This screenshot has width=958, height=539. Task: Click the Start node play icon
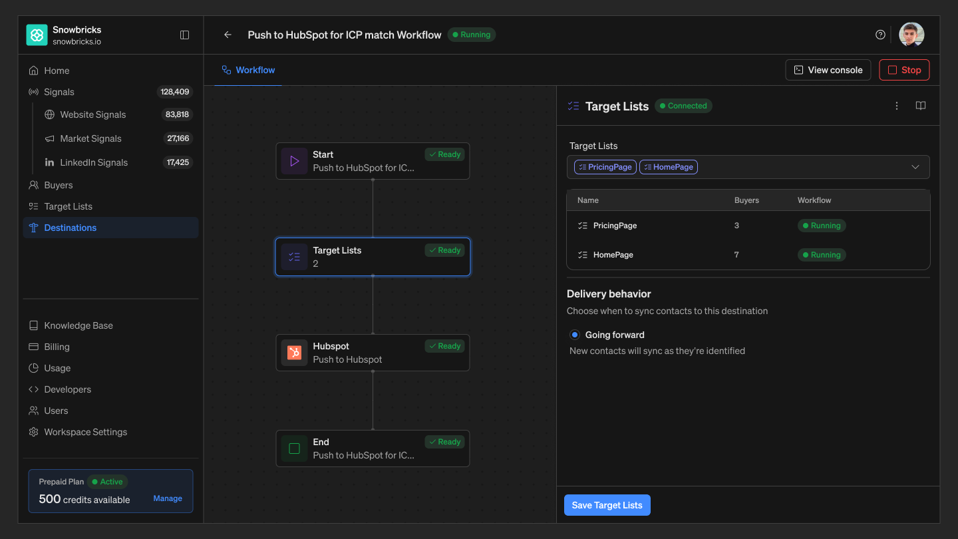coord(295,161)
